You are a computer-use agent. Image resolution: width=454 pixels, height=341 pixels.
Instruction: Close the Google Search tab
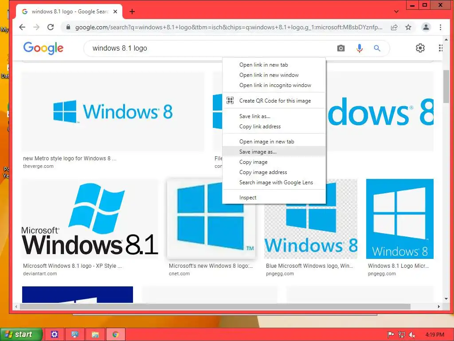[x=115, y=12]
